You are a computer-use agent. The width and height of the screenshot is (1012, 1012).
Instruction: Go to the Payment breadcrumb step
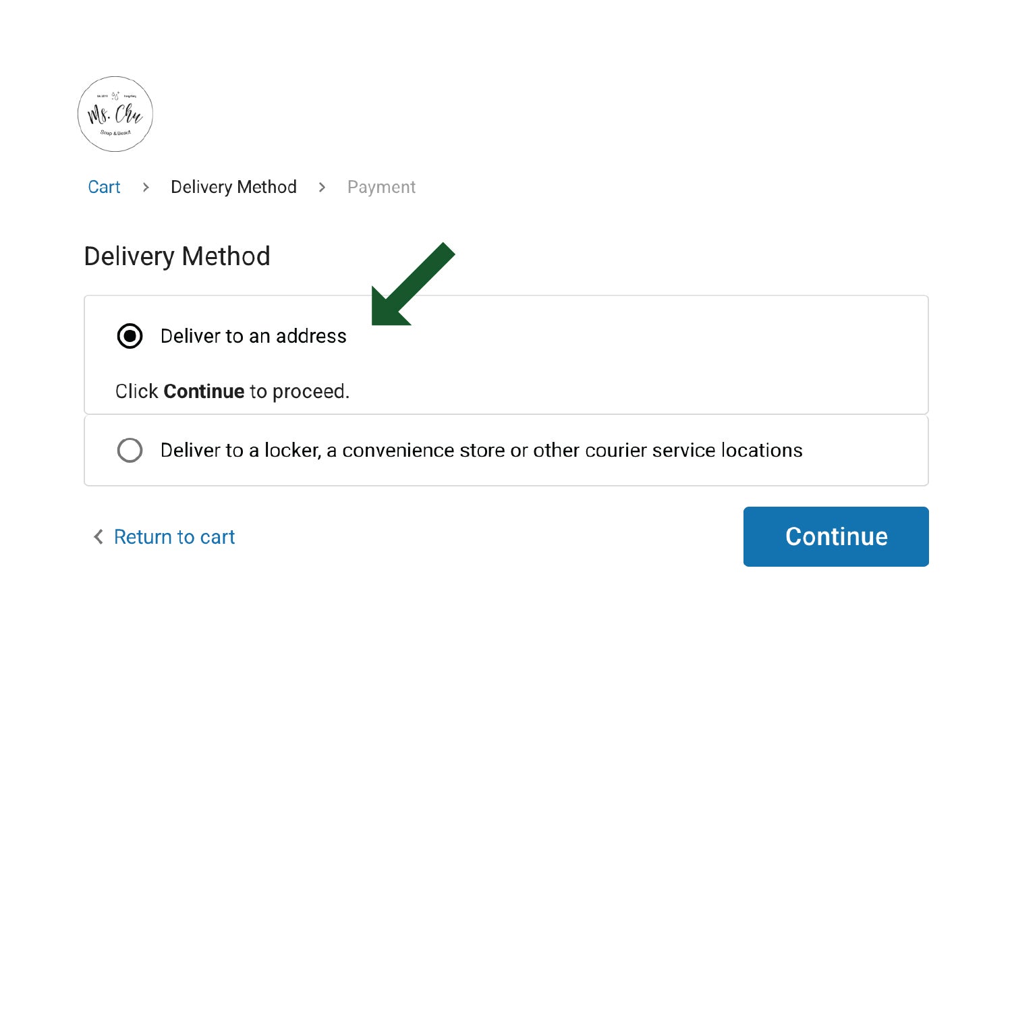pyautogui.click(x=381, y=188)
